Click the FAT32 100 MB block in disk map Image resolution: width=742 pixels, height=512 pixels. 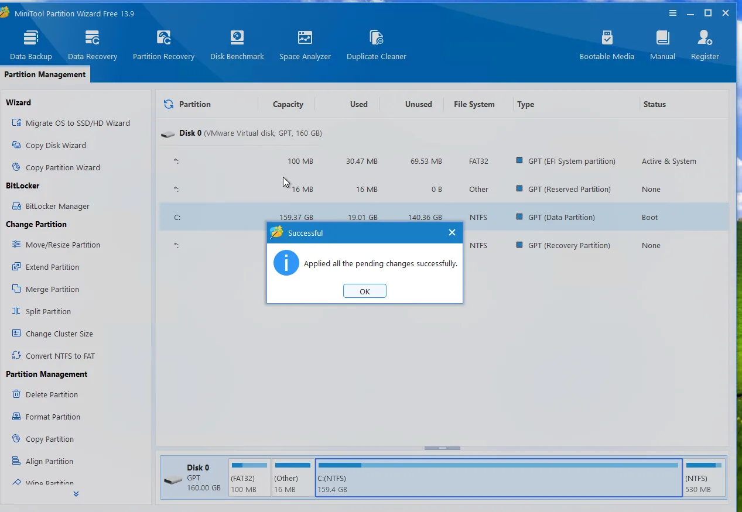(x=249, y=478)
